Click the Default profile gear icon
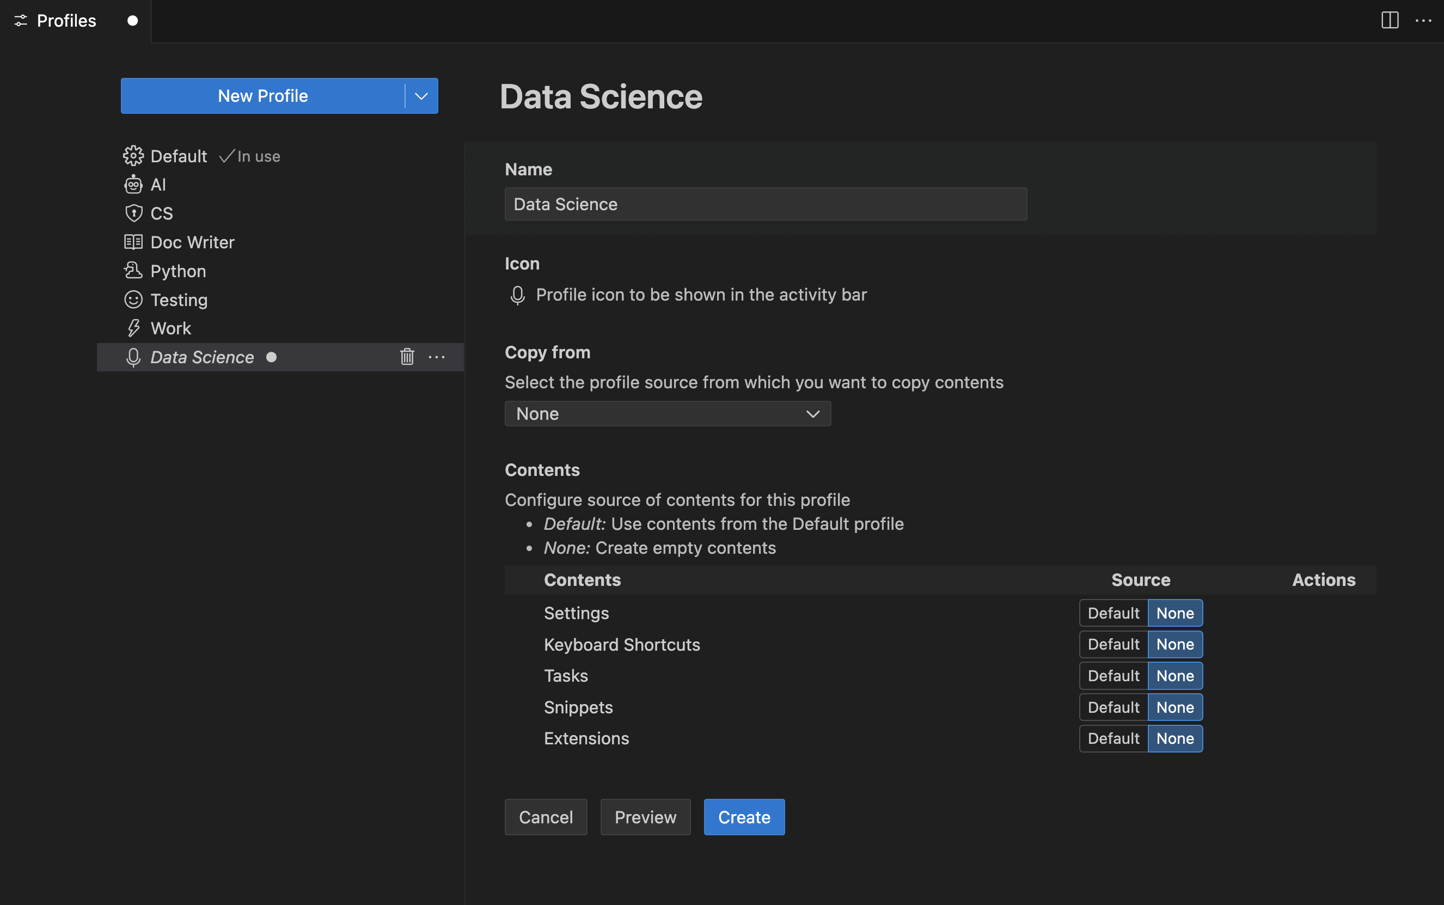This screenshot has height=905, width=1444. (132, 155)
